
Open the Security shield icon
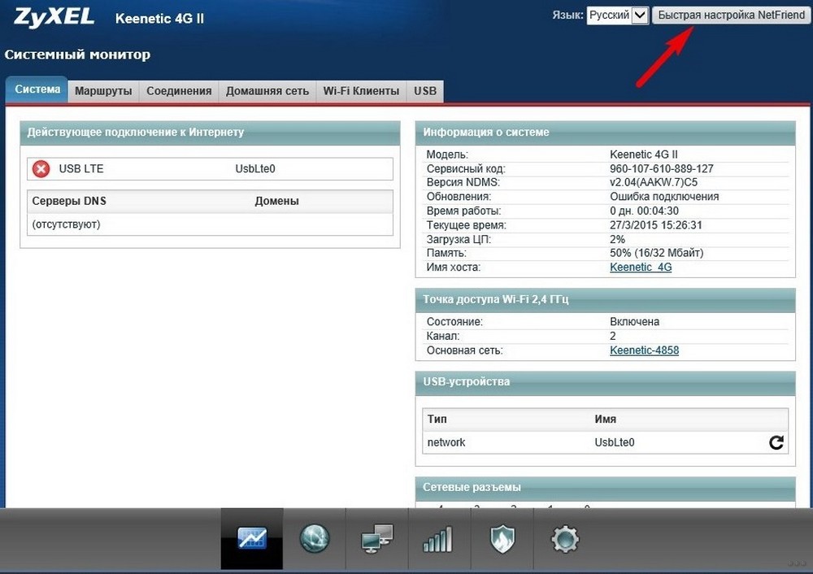pos(502,539)
